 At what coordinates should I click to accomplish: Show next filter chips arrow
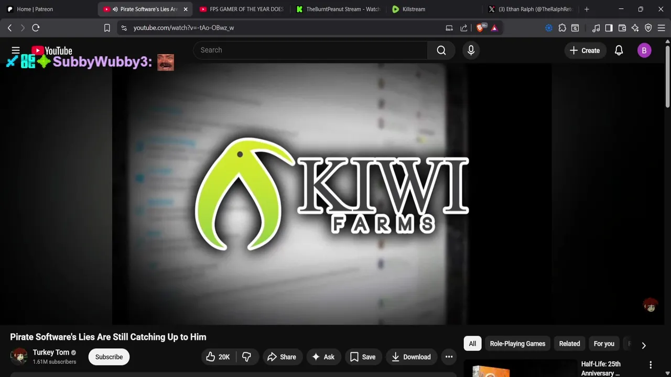pyautogui.click(x=644, y=345)
